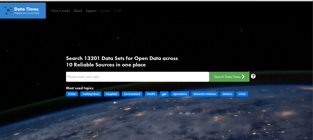
Task: Select the waiting times topic tag
Action: (x=91, y=94)
